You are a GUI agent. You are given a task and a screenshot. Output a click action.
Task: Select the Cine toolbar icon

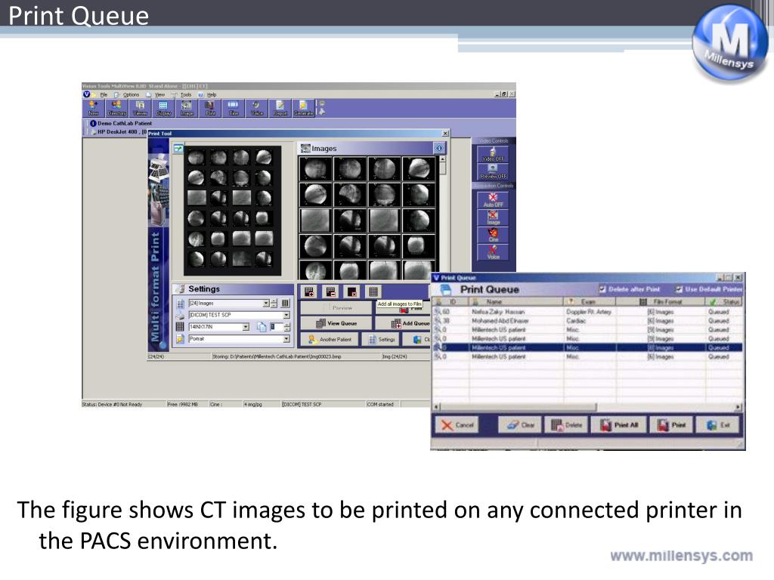click(x=233, y=108)
